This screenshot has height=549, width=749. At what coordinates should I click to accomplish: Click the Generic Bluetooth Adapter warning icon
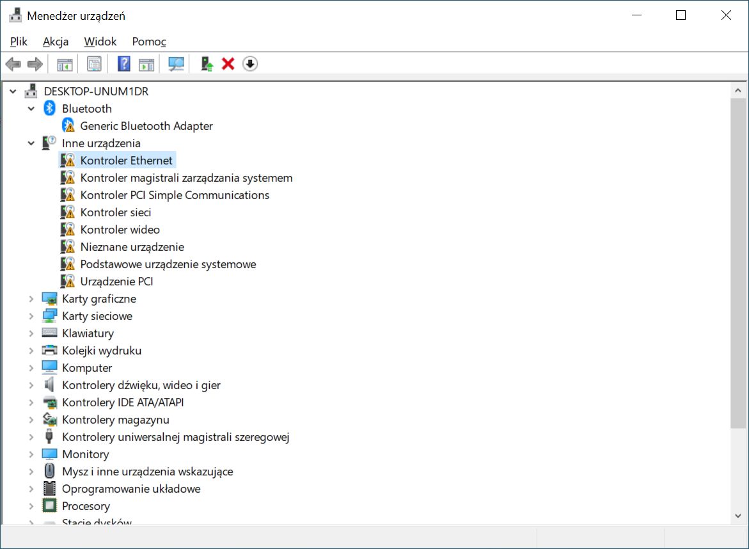[68, 125]
